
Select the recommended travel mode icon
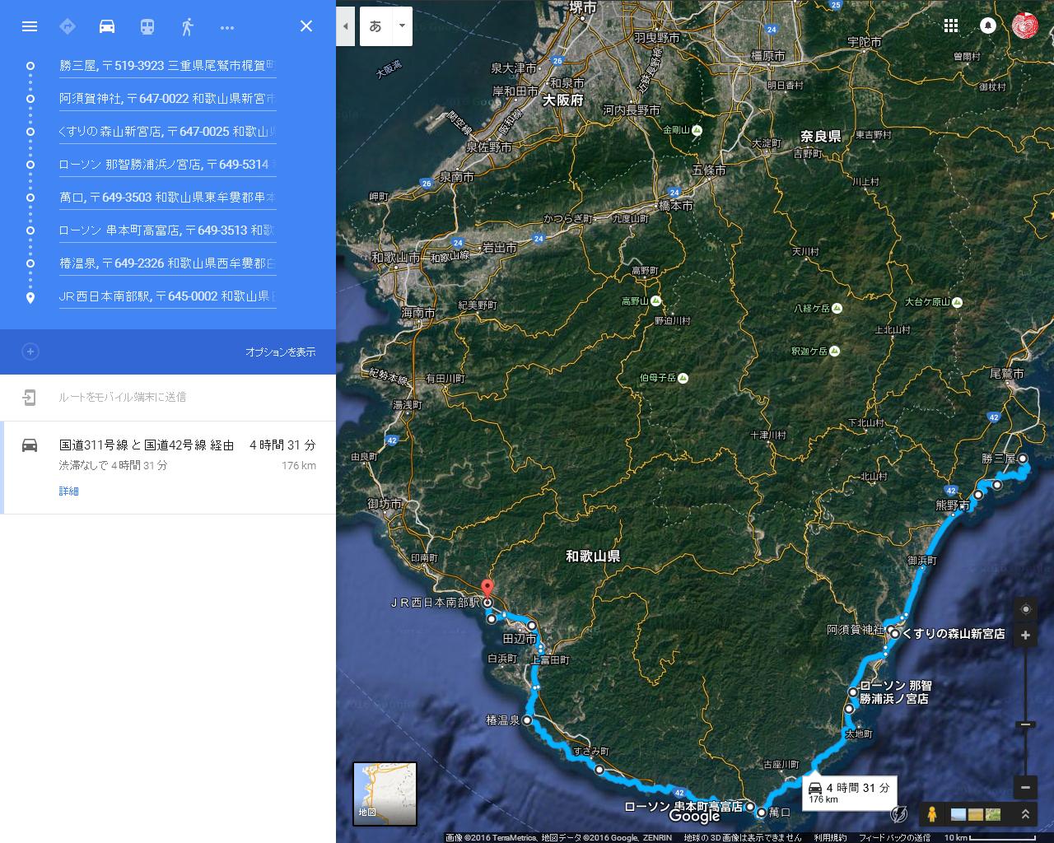tap(68, 26)
